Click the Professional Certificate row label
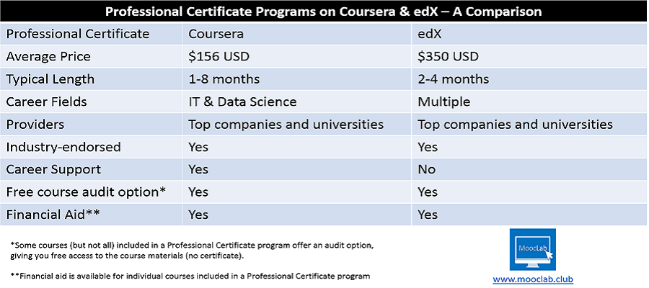The width and height of the screenshot is (649, 288). pyautogui.click(x=77, y=33)
